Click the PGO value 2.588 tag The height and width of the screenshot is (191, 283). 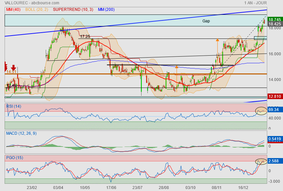(274, 161)
